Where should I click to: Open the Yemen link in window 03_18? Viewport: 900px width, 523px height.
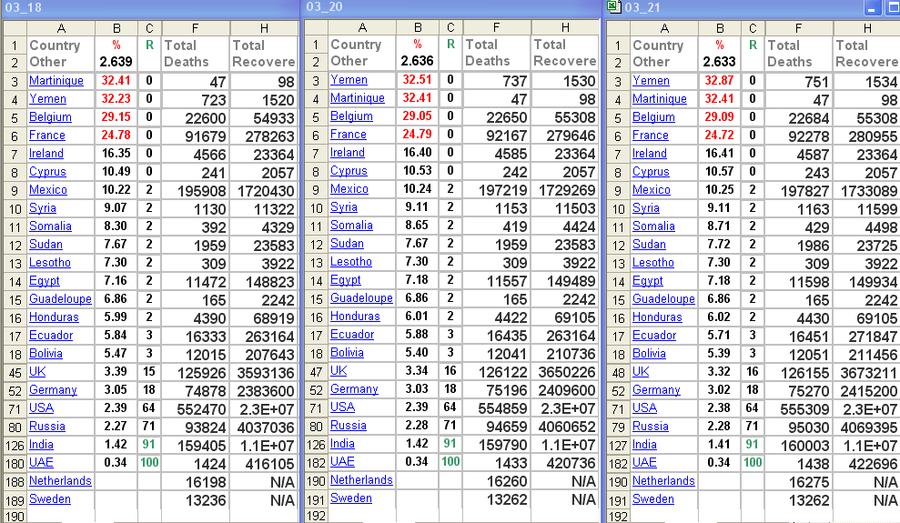(x=47, y=99)
